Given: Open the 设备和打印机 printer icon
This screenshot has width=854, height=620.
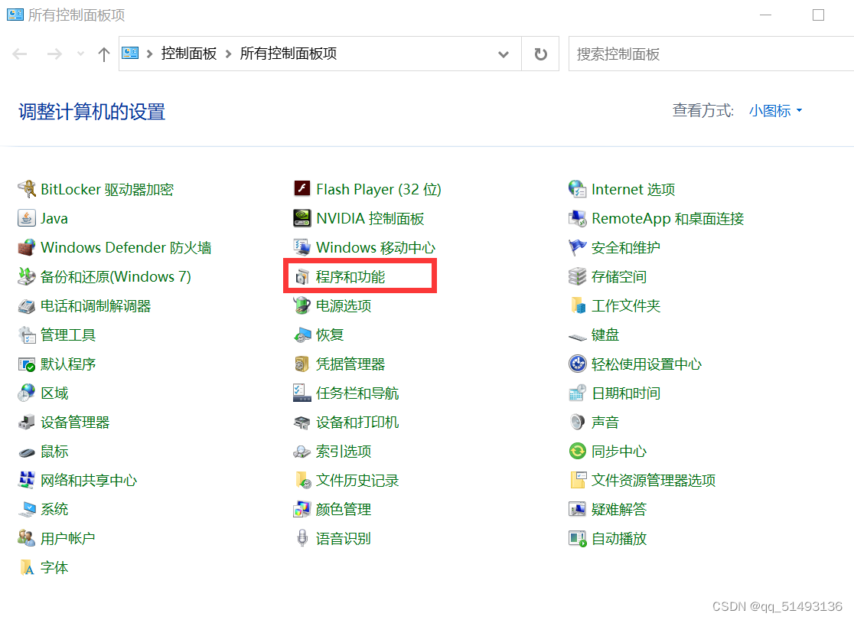Looking at the screenshot, I should coord(302,423).
